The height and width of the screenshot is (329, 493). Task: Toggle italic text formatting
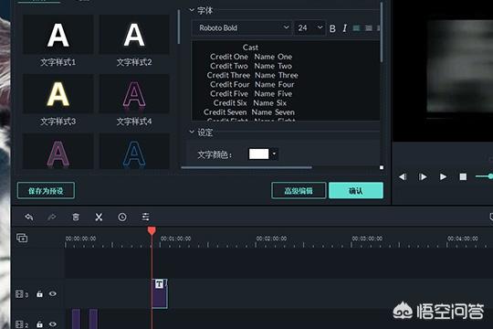coord(345,28)
